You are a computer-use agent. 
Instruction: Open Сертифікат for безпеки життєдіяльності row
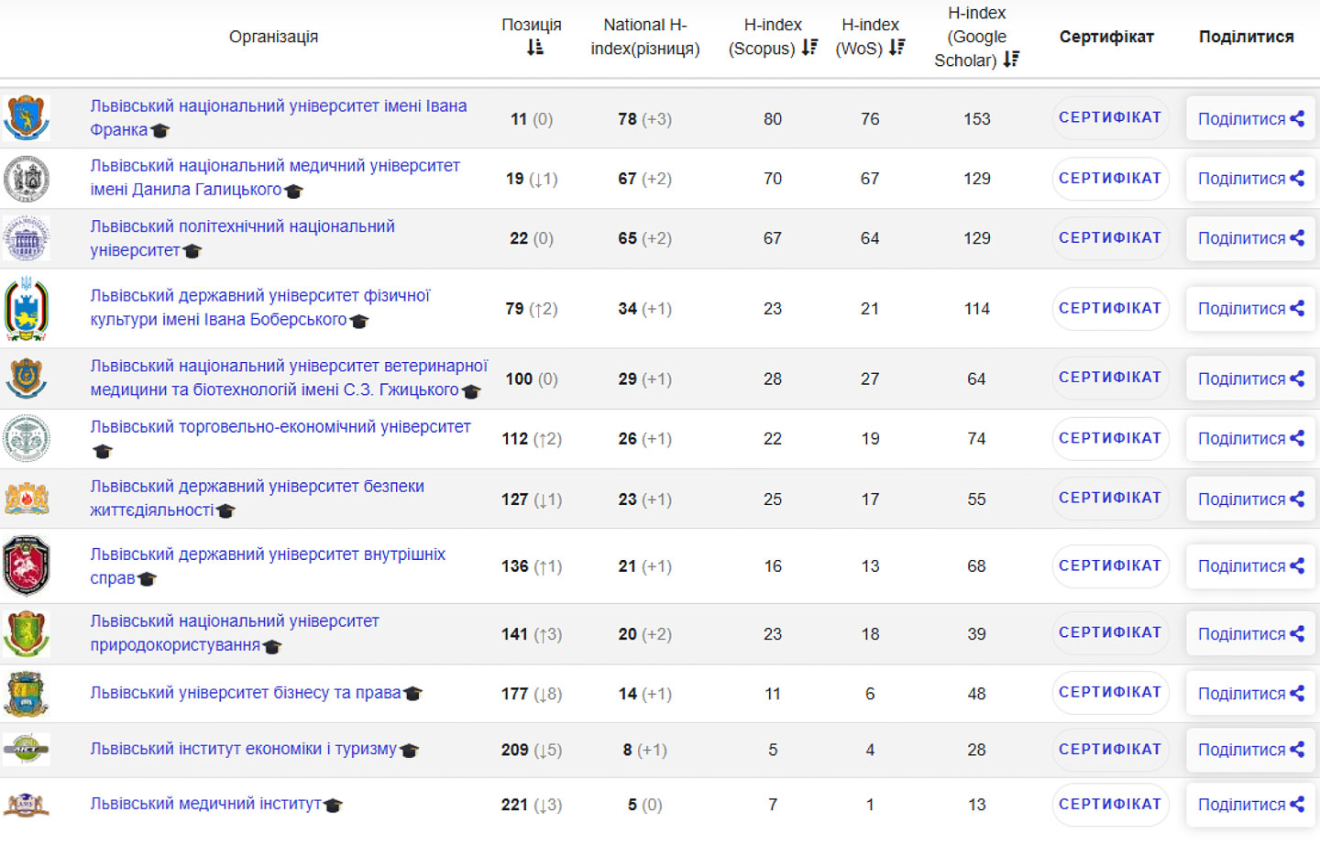[1110, 499]
